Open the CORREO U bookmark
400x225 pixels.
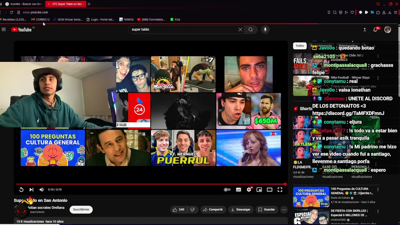coord(41,19)
